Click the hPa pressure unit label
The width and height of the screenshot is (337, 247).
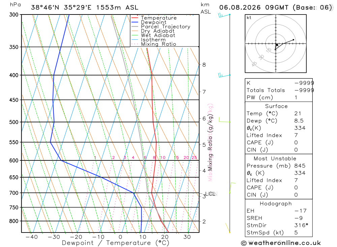click(x=15, y=5)
